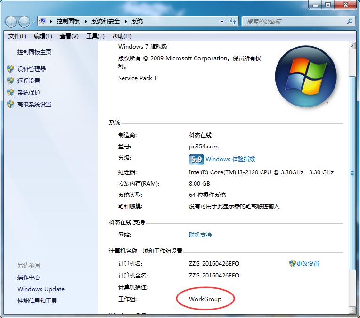
Task: Go to 控制面板主页 in the sidebar
Action: (x=34, y=52)
